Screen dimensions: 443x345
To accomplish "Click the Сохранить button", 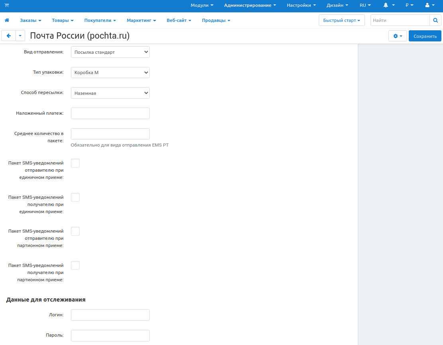I will click(x=425, y=36).
